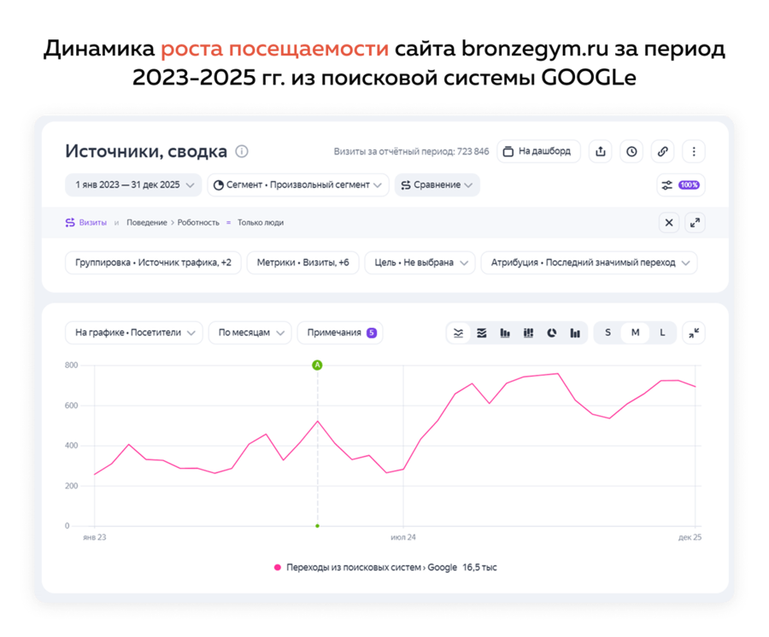Set chart size to S
769x637 pixels.
point(608,333)
